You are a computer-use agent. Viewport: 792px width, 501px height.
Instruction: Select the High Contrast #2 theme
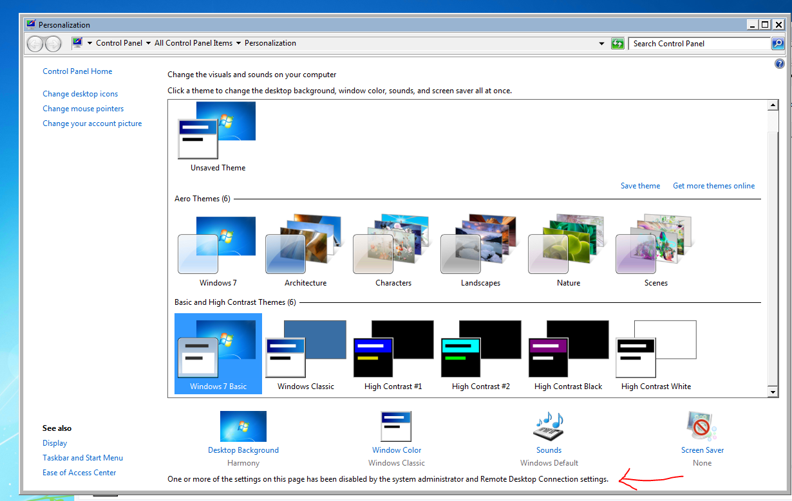[x=480, y=355]
